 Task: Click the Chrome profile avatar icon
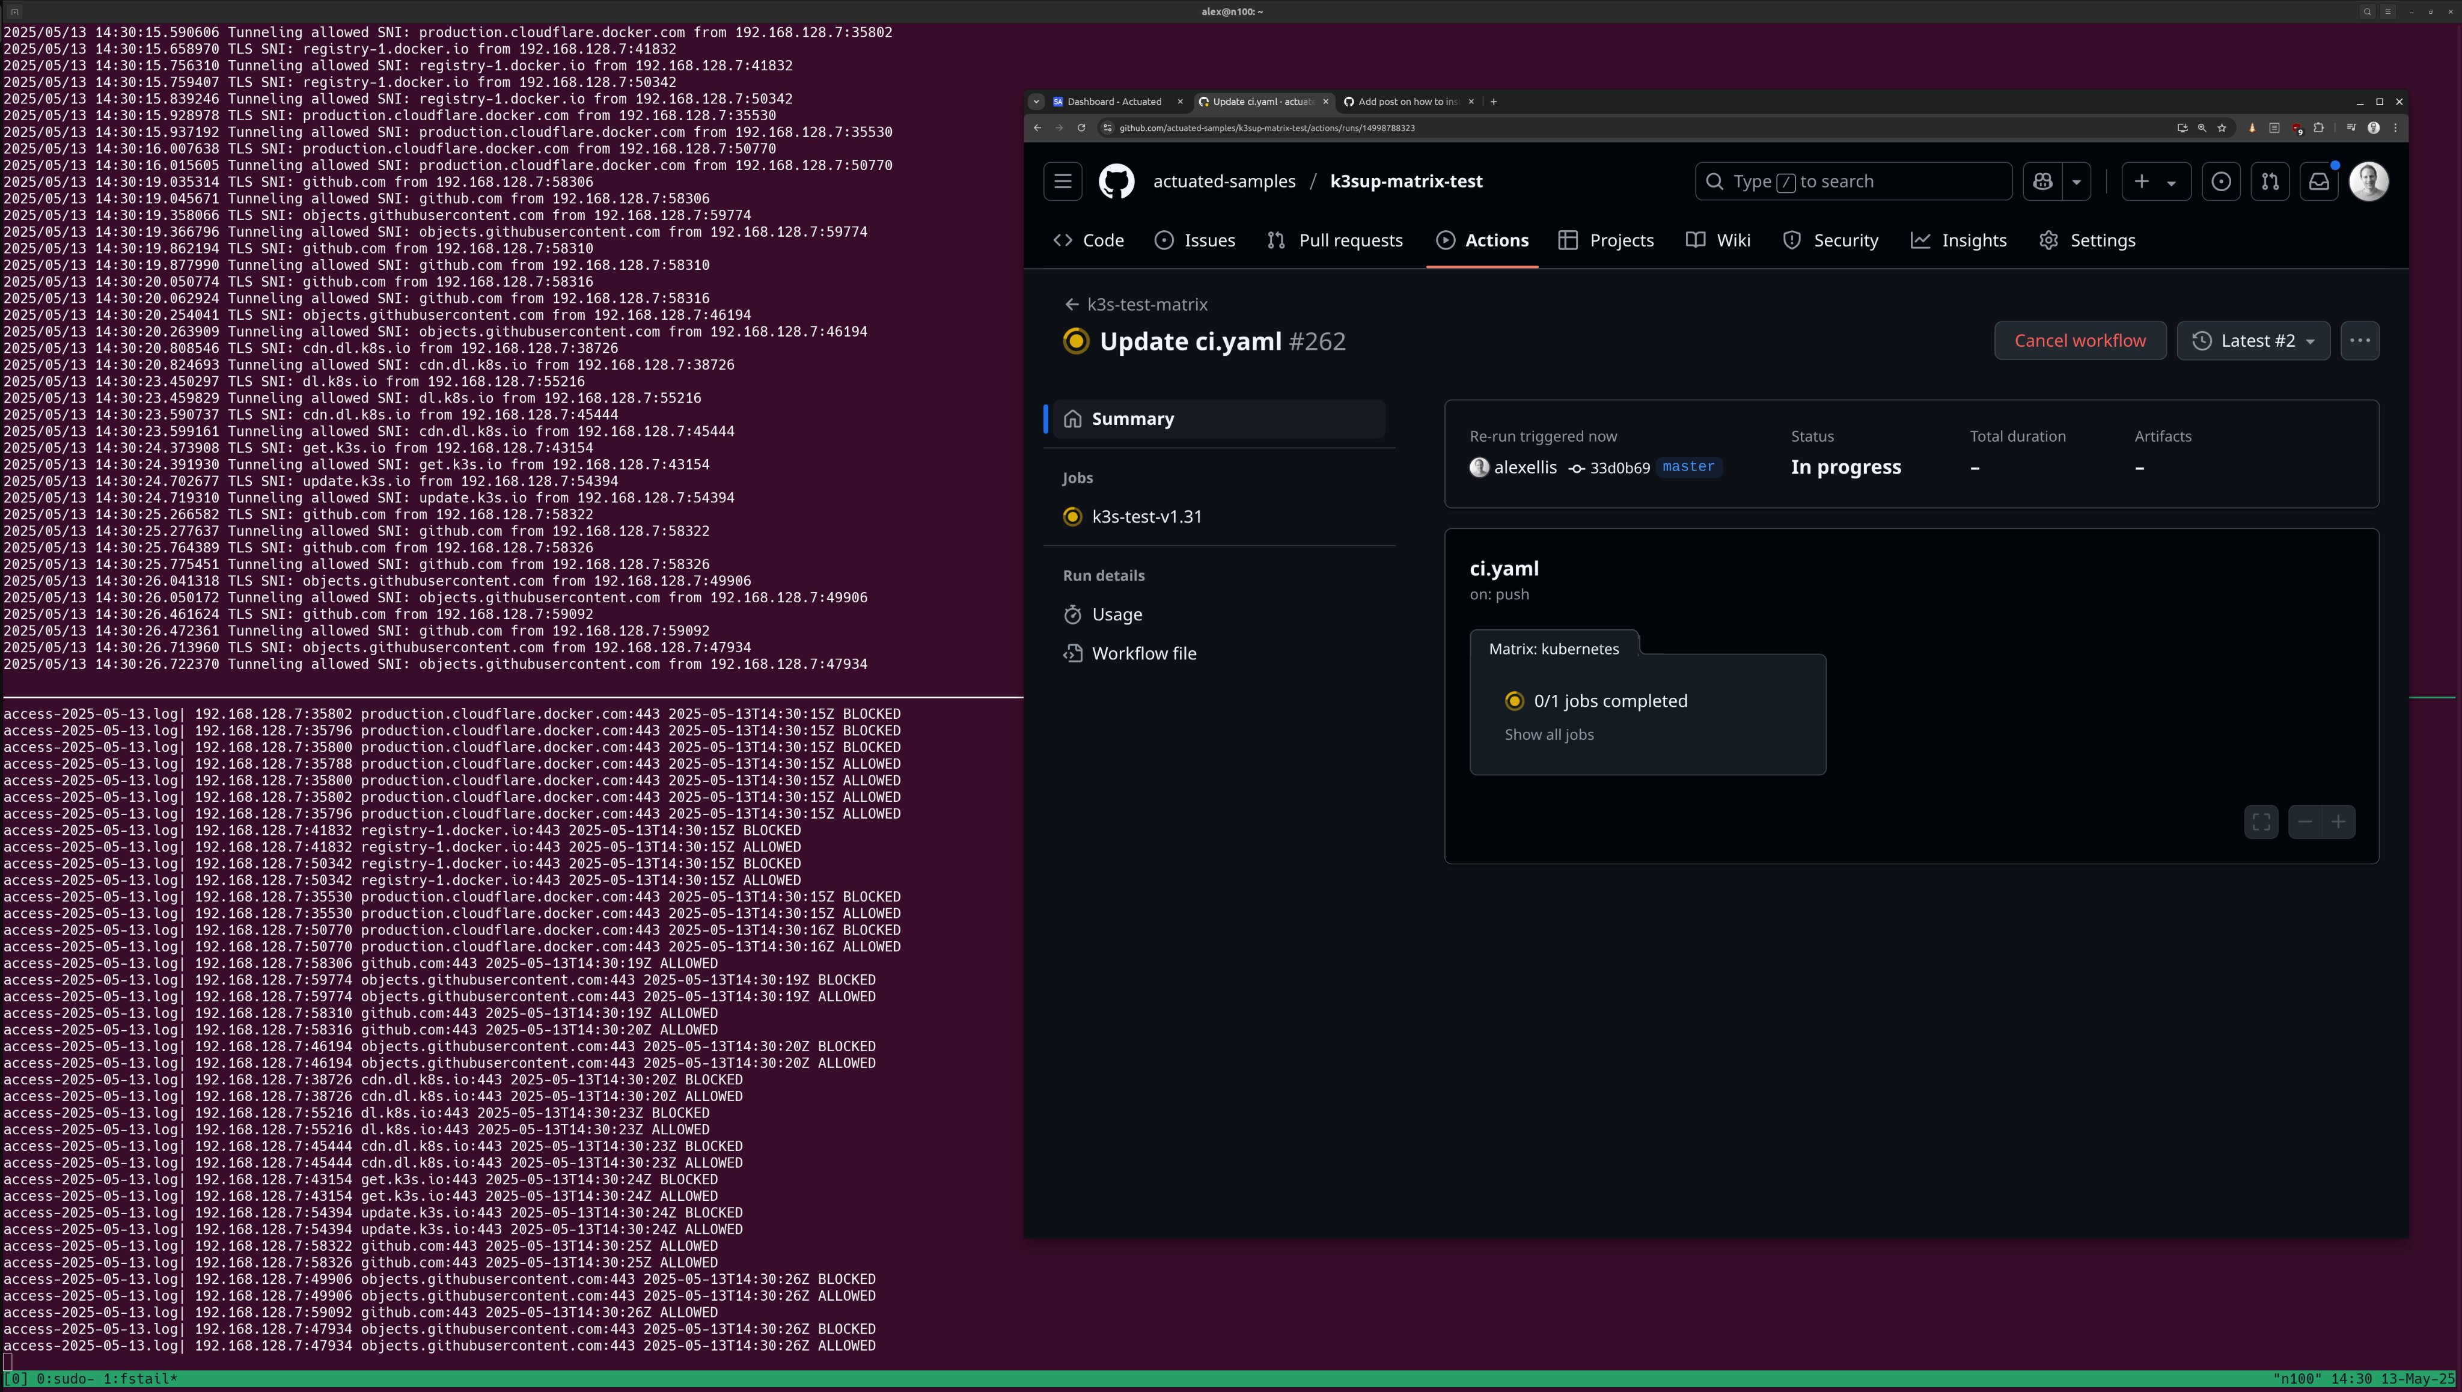point(2373,128)
